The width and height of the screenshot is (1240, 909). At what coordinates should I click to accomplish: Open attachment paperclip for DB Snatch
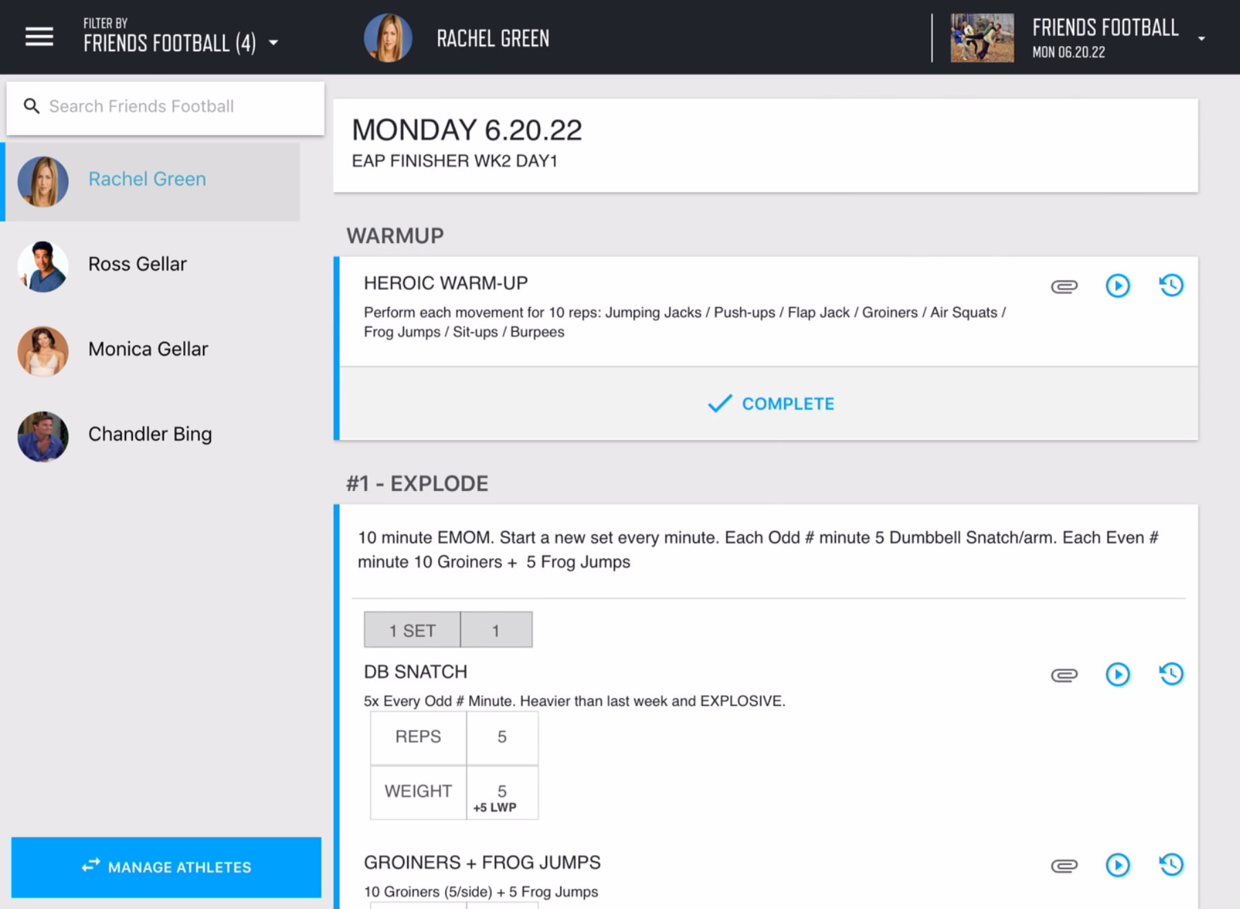pyautogui.click(x=1064, y=675)
